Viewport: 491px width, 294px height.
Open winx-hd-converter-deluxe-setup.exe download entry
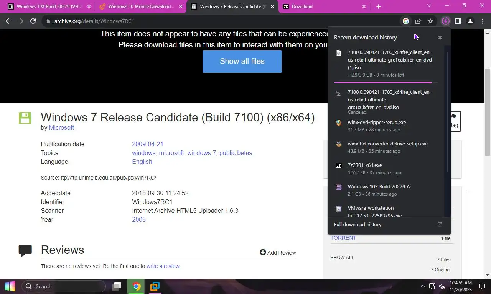coord(387,147)
